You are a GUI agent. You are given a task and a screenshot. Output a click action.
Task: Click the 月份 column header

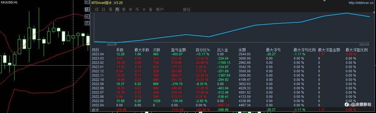pos(95,50)
